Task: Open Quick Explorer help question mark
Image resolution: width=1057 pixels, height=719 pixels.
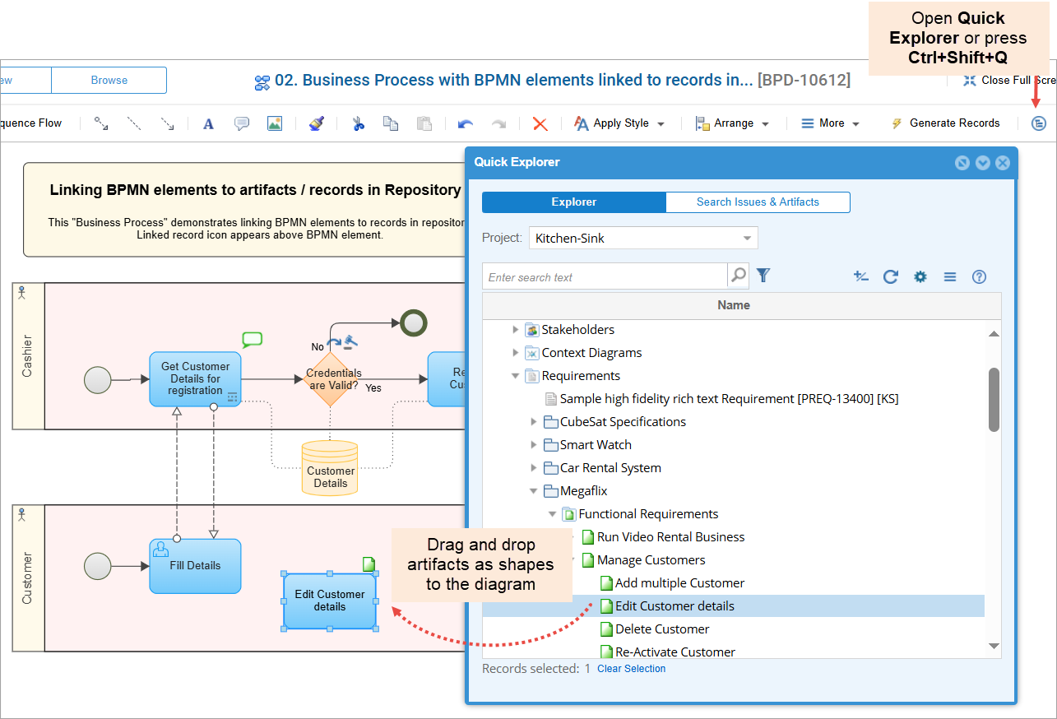Action: pyautogui.click(x=979, y=277)
